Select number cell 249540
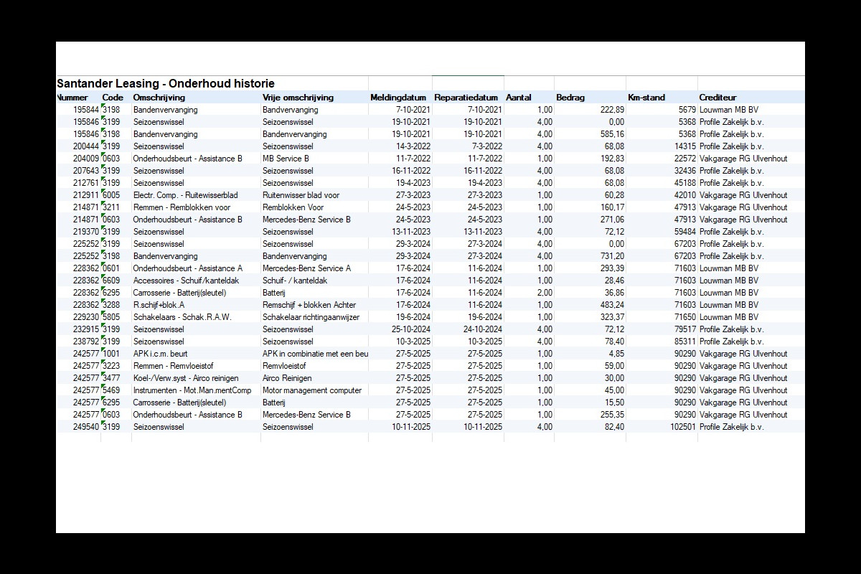Screen dimensions: 861x574 tap(86, 427)
